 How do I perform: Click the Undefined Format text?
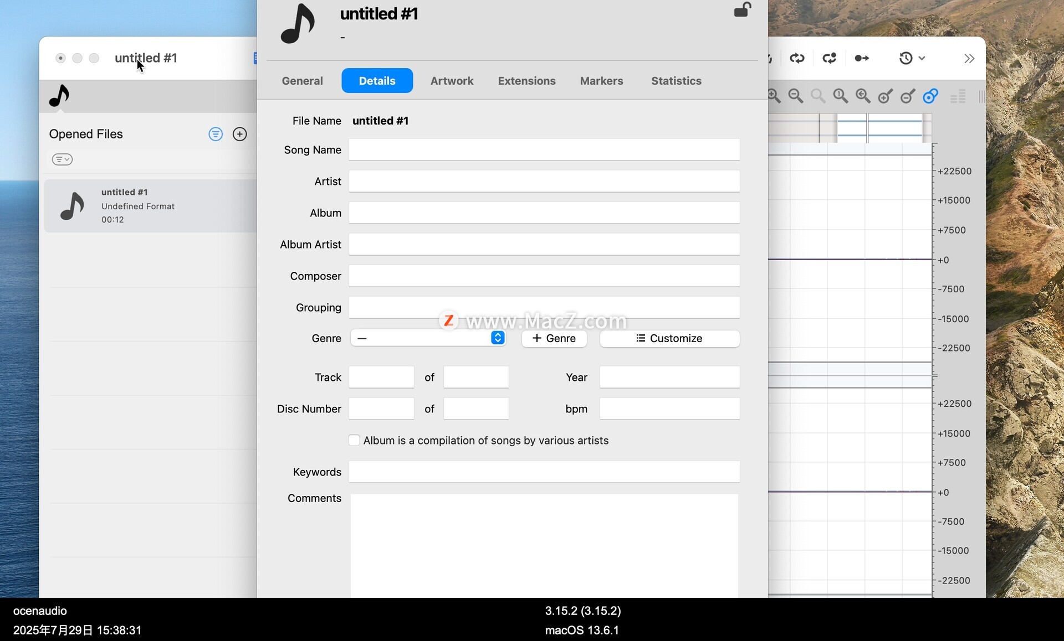point(138,206)
